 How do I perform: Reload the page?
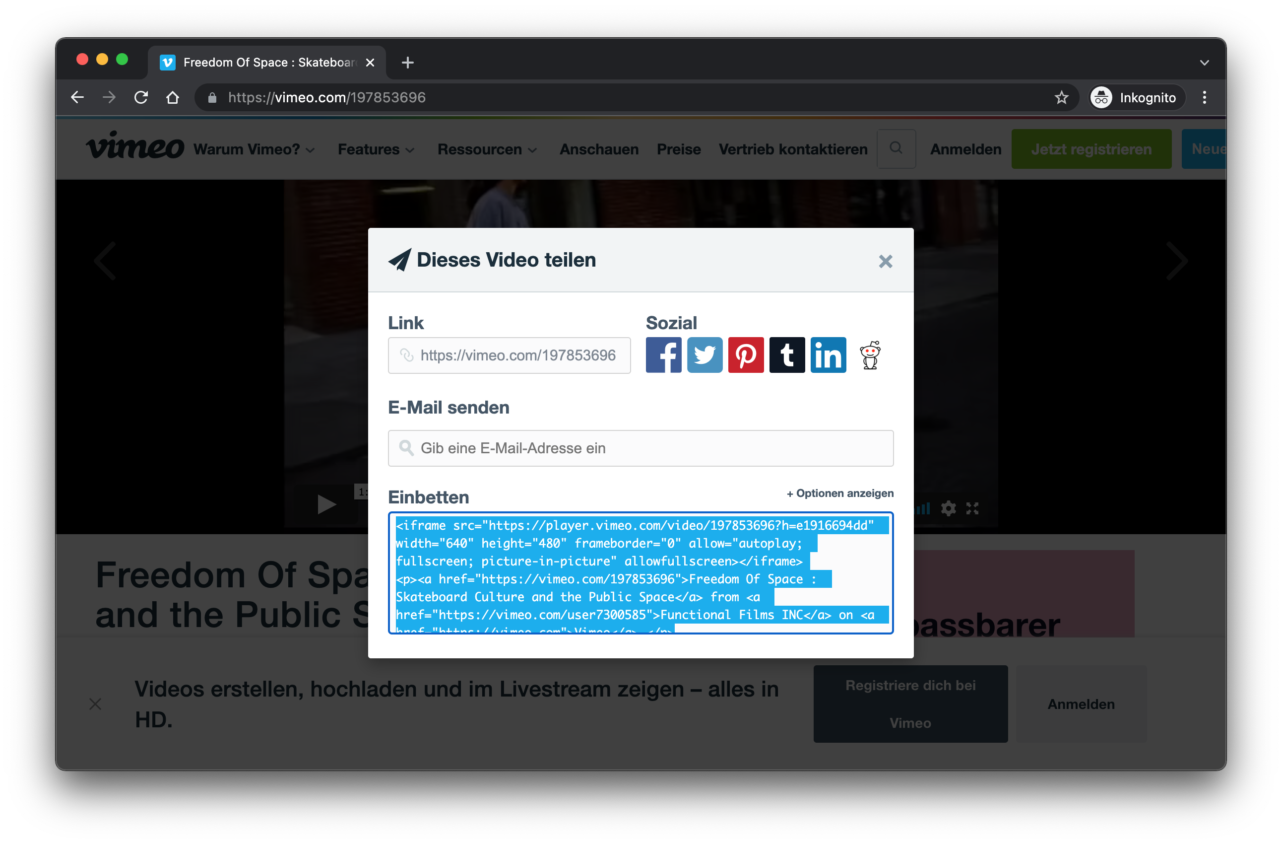[141, 97]
